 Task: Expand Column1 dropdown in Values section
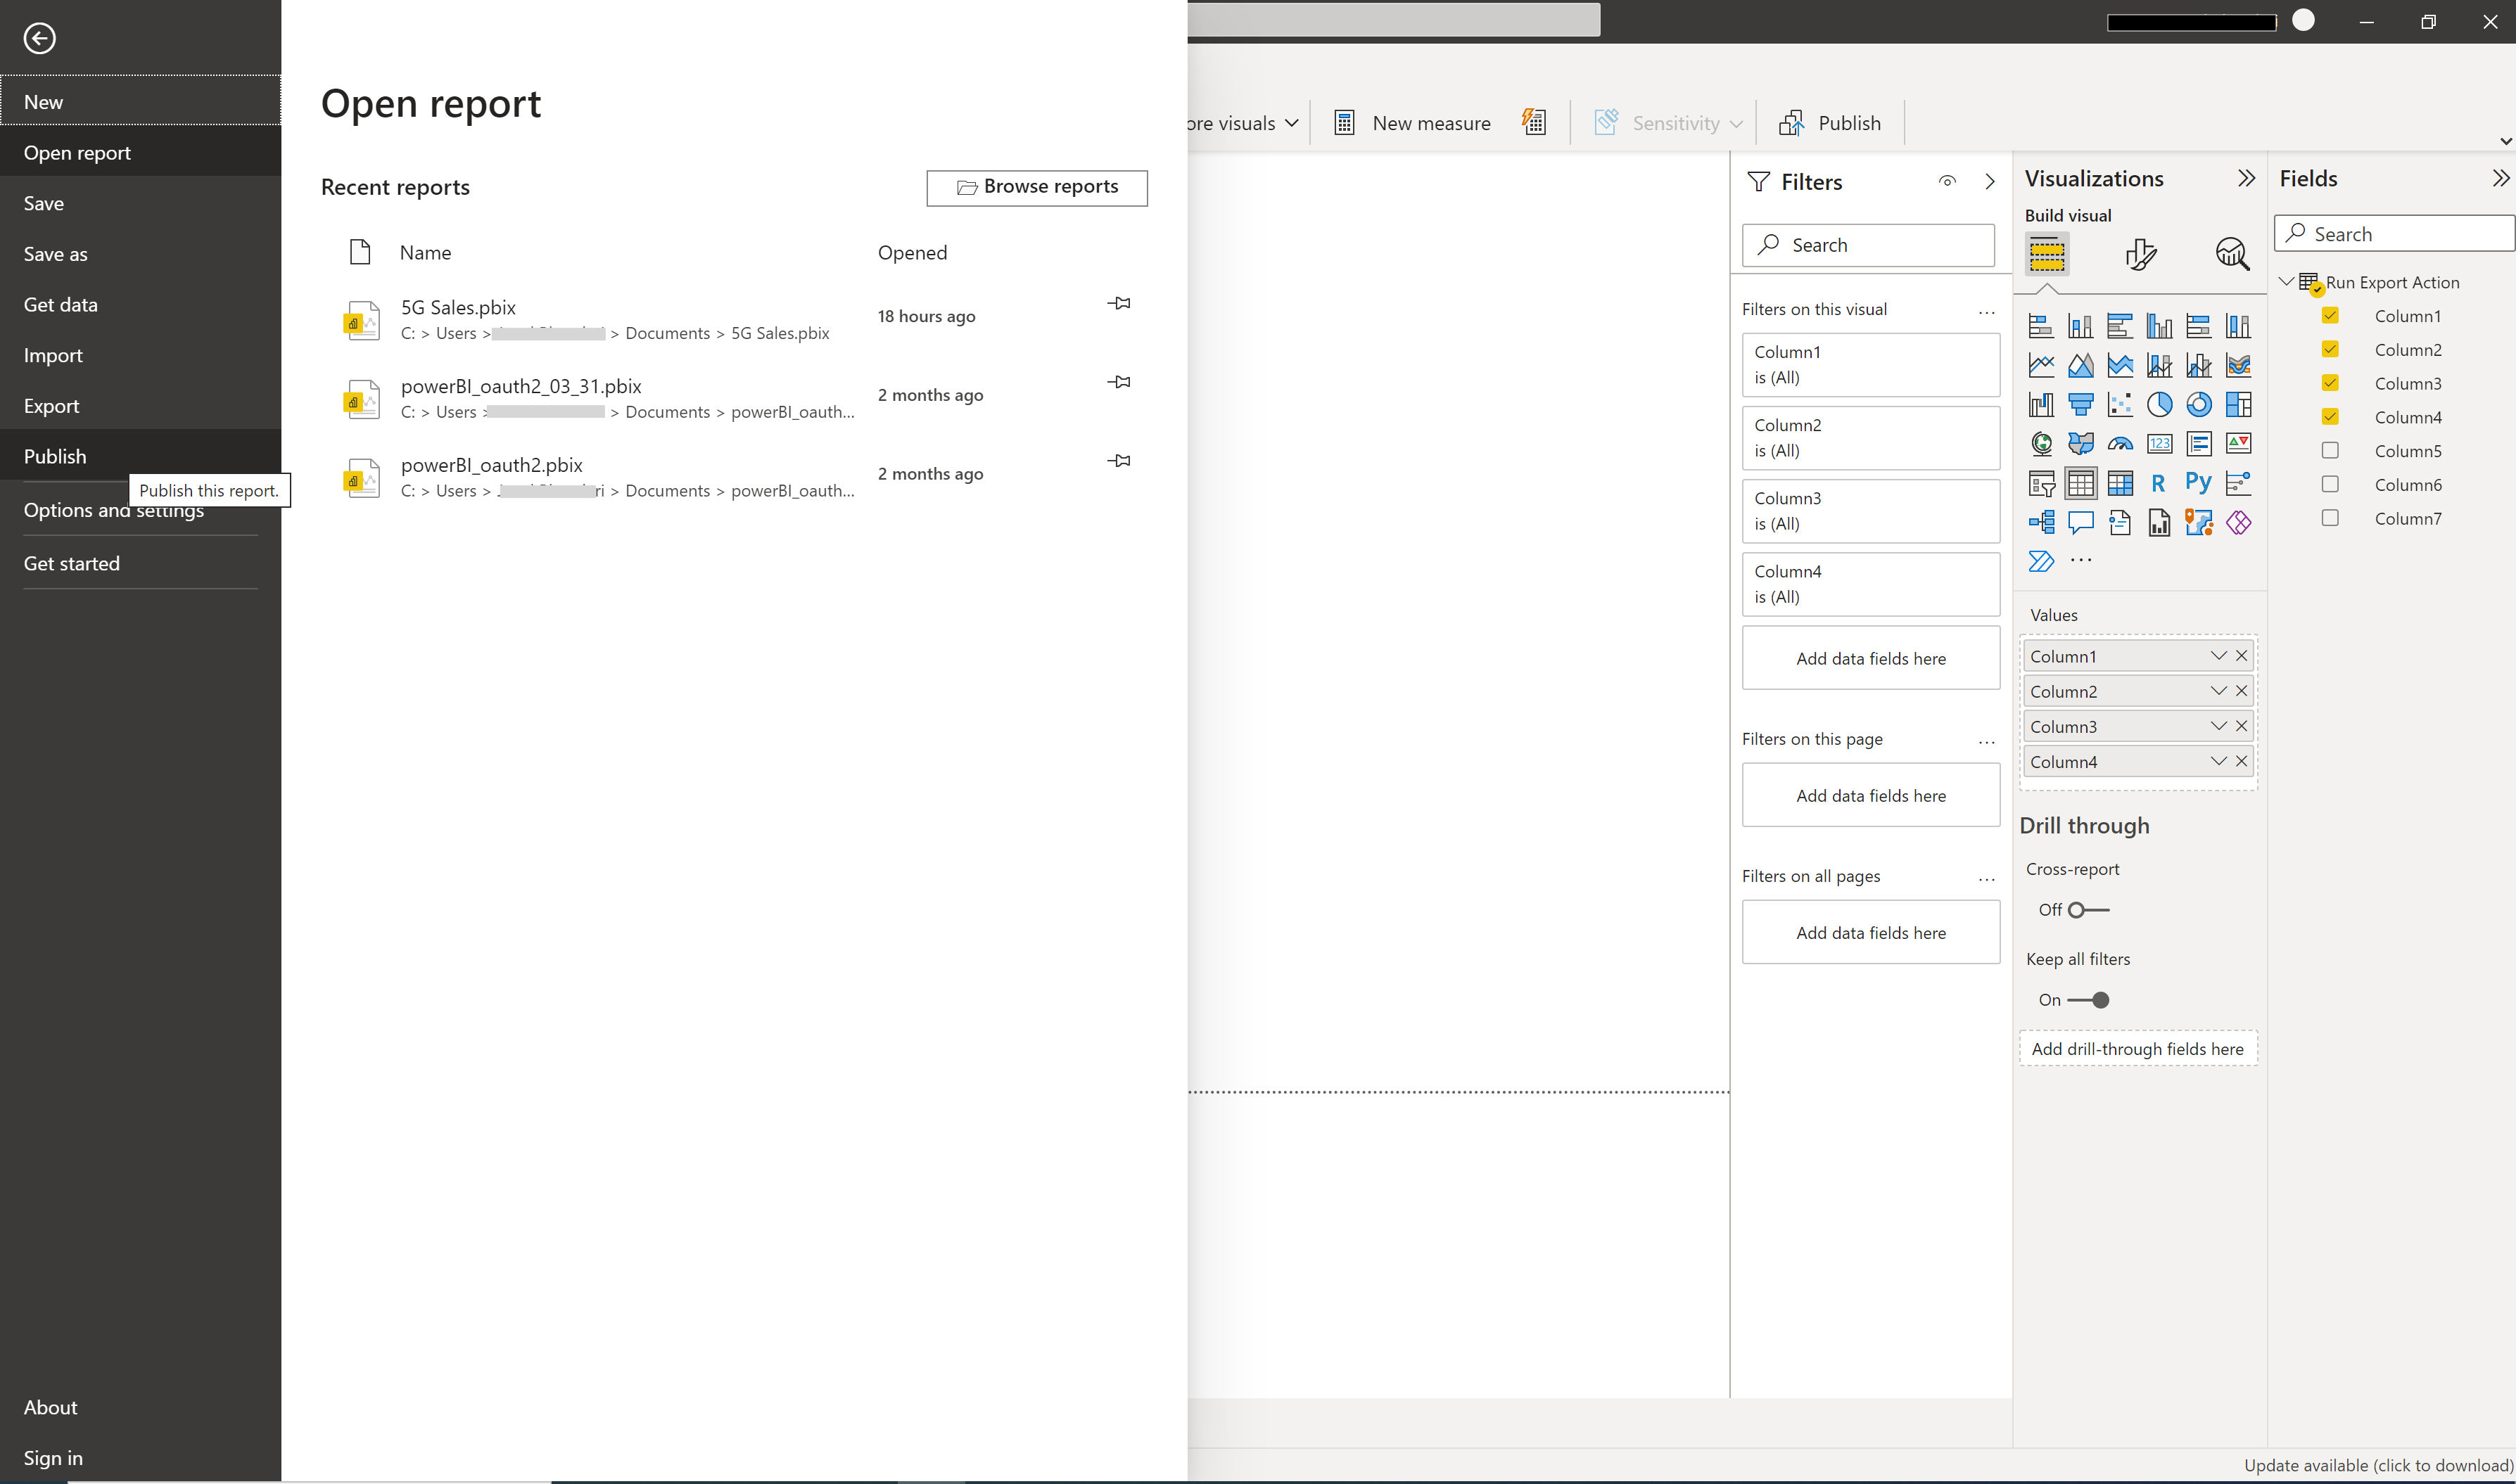(2218, 655)
